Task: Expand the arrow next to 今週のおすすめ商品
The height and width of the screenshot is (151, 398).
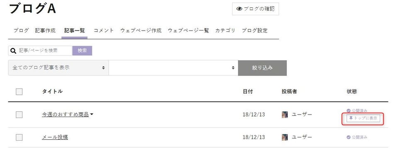Action: coord(92,115)
